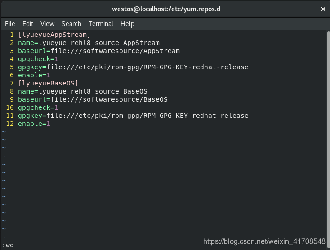
Task: Open the File menu
Action: 10,24
